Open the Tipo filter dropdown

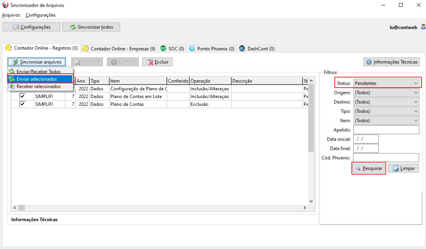[386, 111]
